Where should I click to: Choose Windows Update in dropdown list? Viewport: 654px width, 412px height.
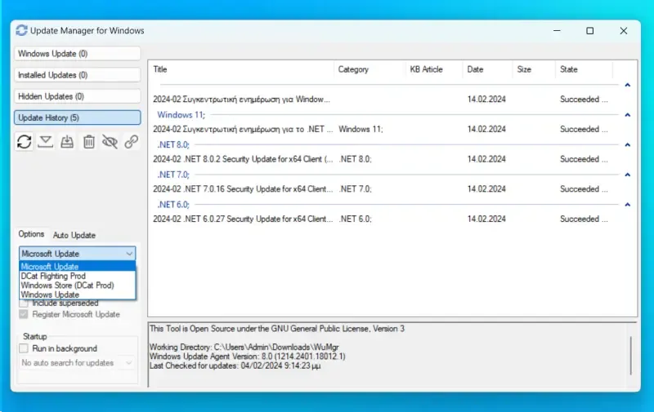pos(77,295)
